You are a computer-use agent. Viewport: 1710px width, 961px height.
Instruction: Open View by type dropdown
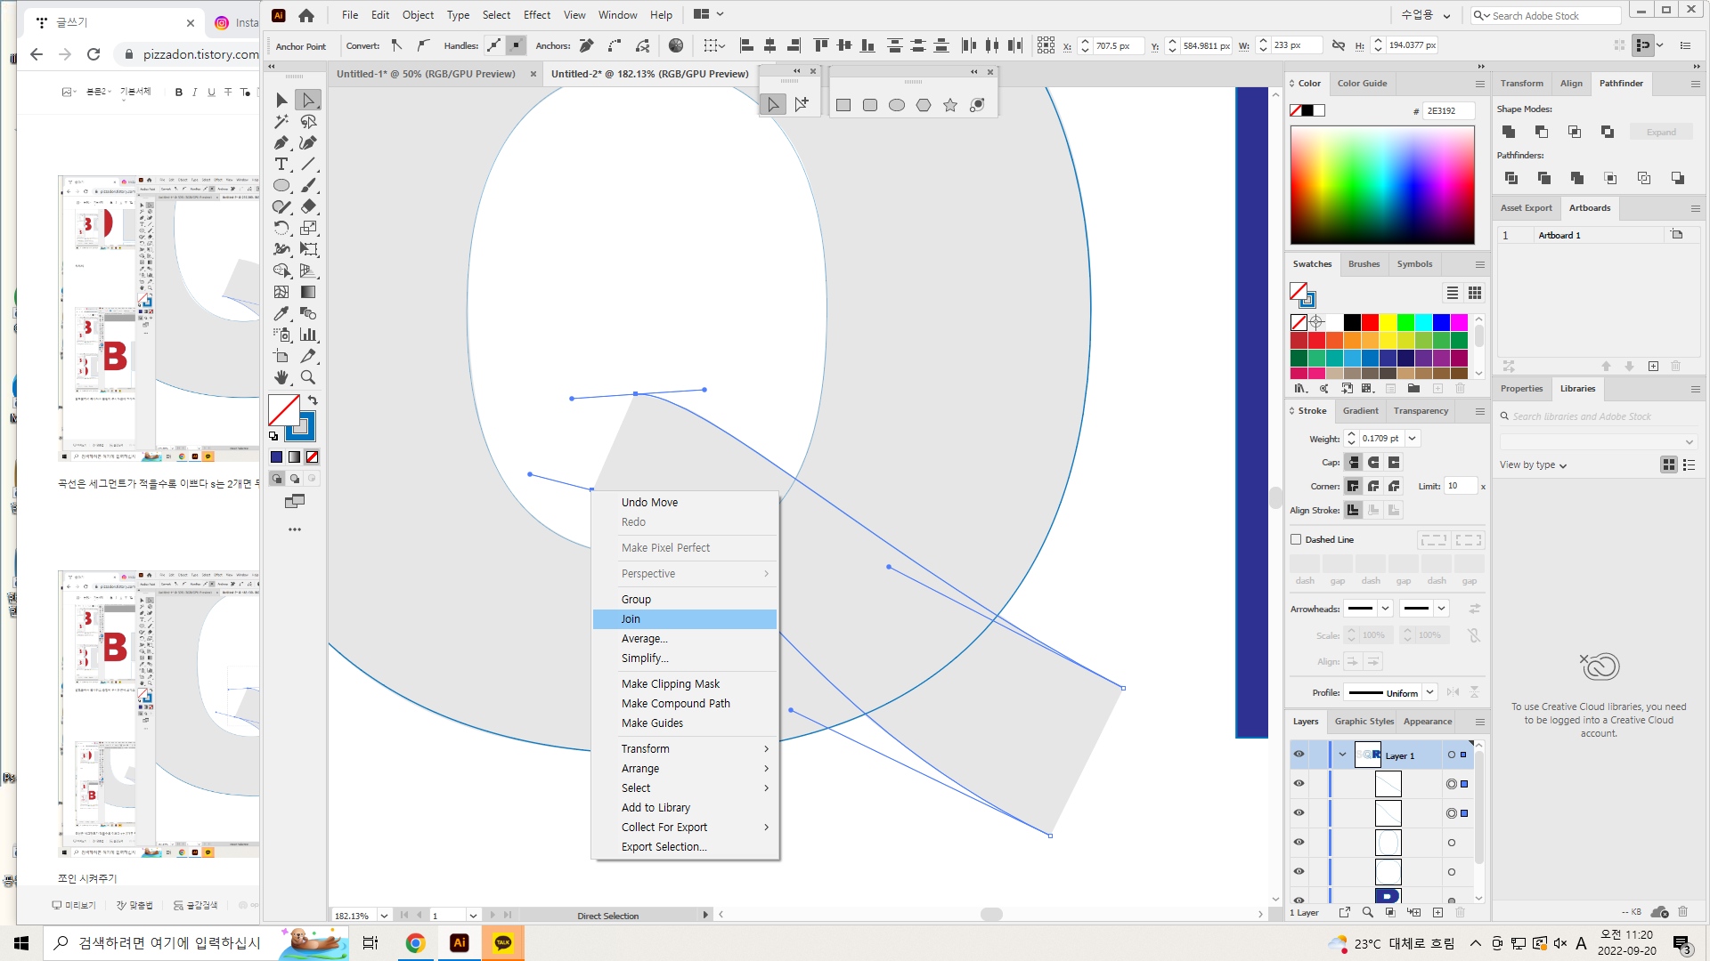[x=1533, y=464]
